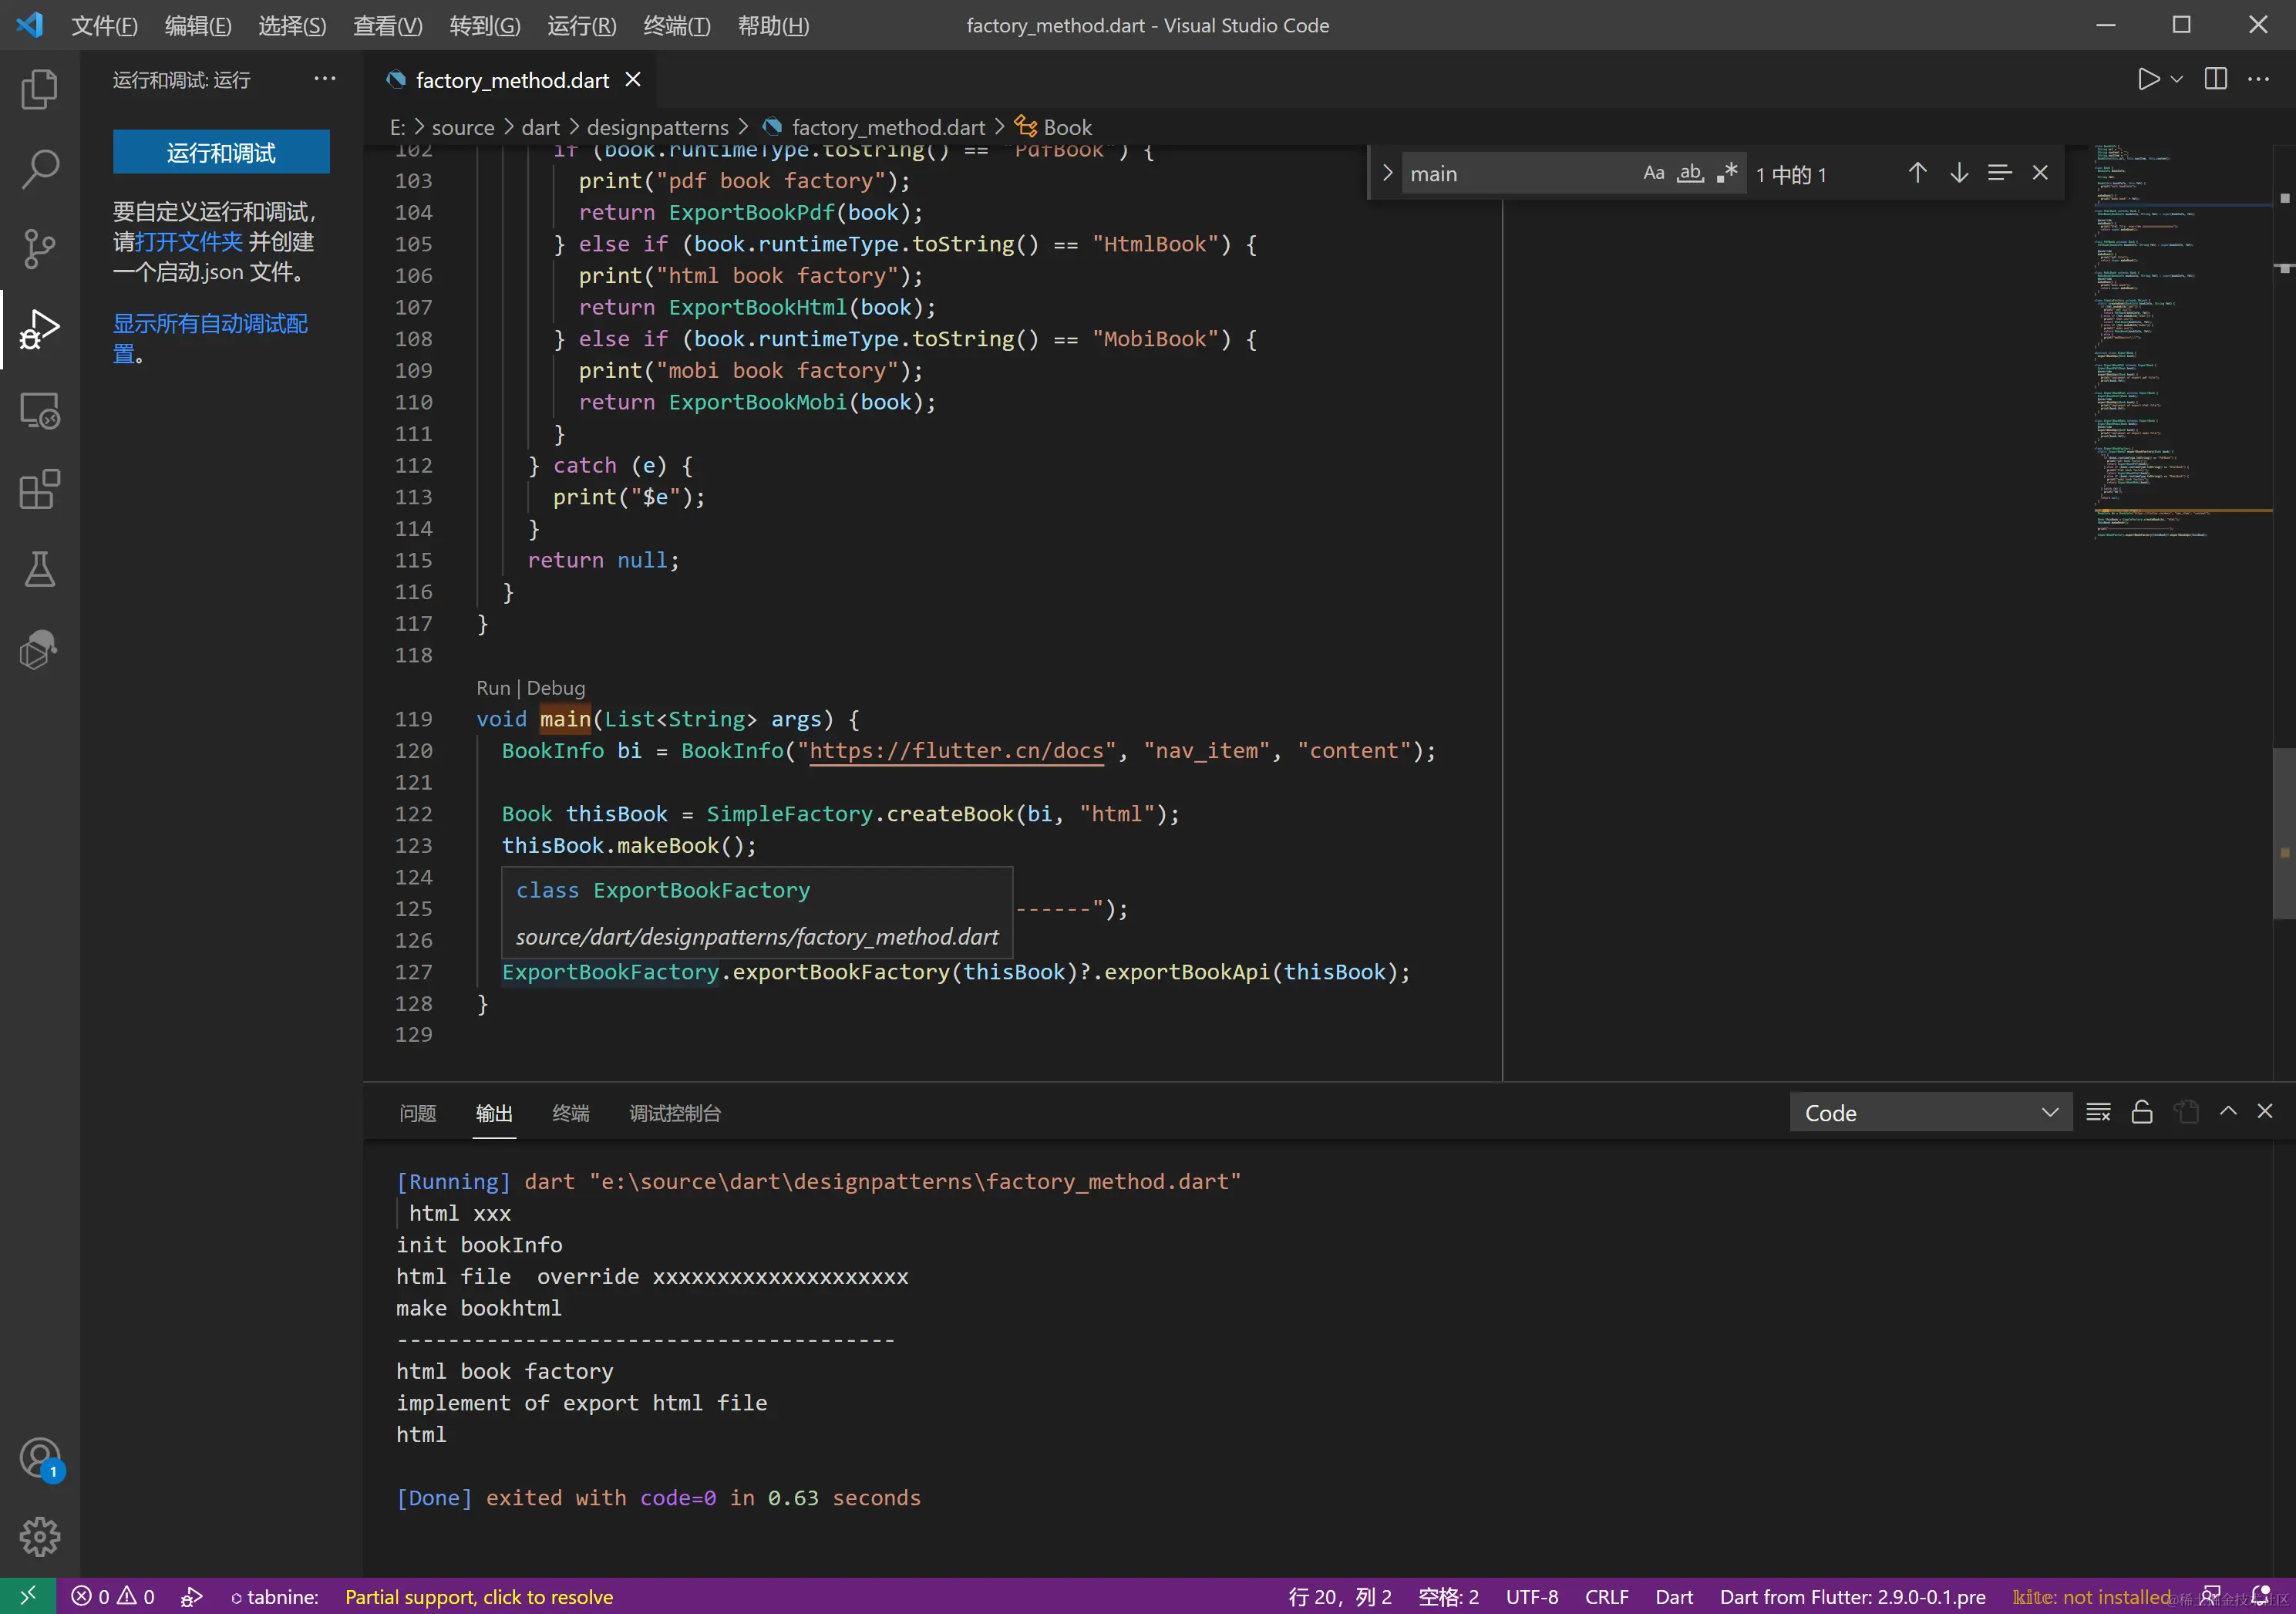This screenshot has height=1614, width=2296.
Task: Open the Search view in activity bar
Action: point(39,169)
